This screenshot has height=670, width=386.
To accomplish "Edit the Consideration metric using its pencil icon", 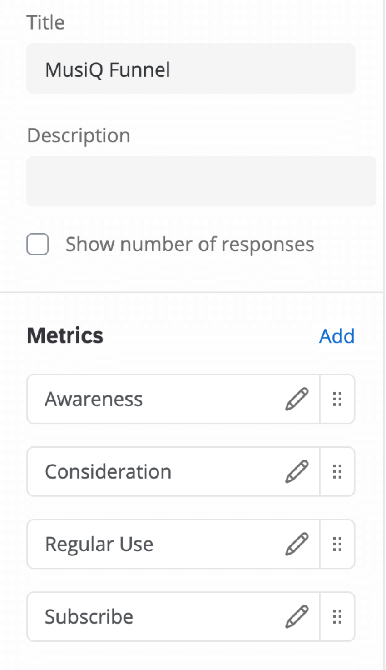I will coord(297,471).
